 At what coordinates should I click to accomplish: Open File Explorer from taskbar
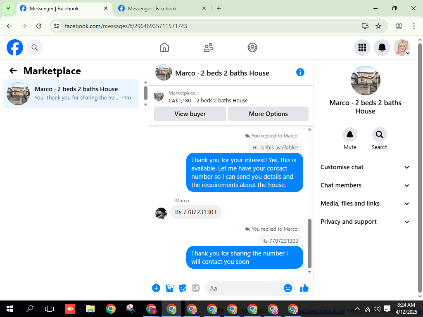[x=90, y=309]
